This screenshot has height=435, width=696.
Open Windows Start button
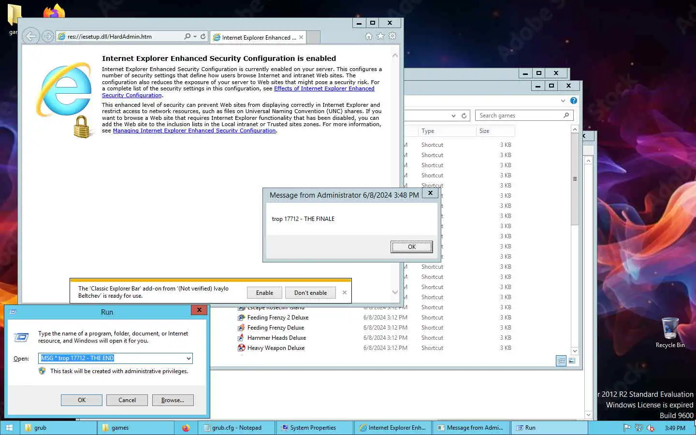click(9, 428)
